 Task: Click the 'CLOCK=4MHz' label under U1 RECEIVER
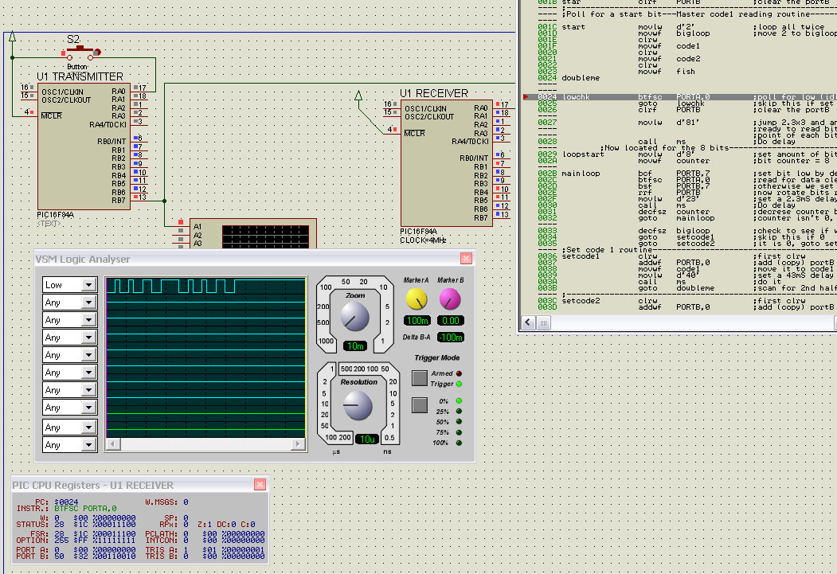[x=424, y=240]
